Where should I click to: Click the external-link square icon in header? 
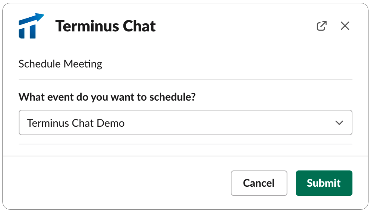pyautogui.click(x=321, y=26)
